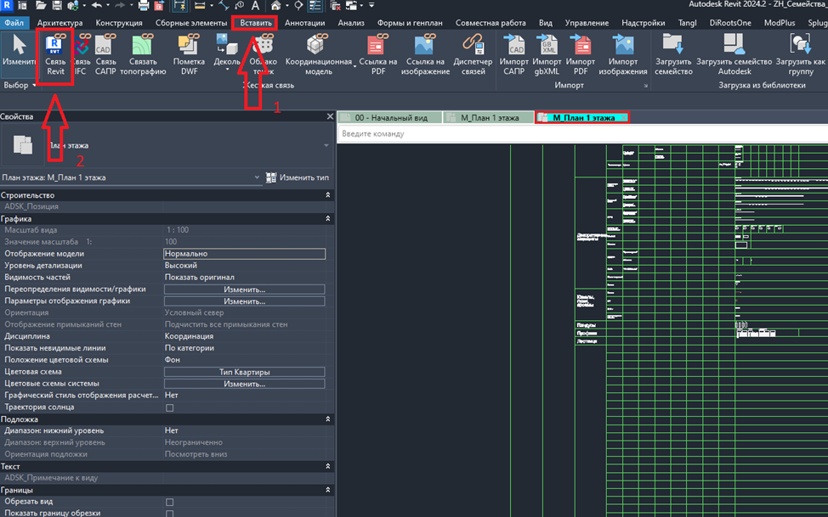828x517 pixels.
Task: Toggle Показать границу обрезки checkbox
Action: pyautogui.click(x=169, y=514)
